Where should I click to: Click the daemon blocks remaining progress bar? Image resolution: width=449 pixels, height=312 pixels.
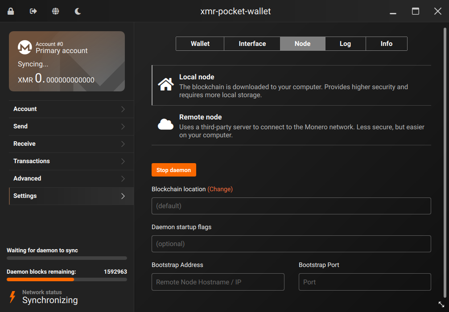coord(66,279)
